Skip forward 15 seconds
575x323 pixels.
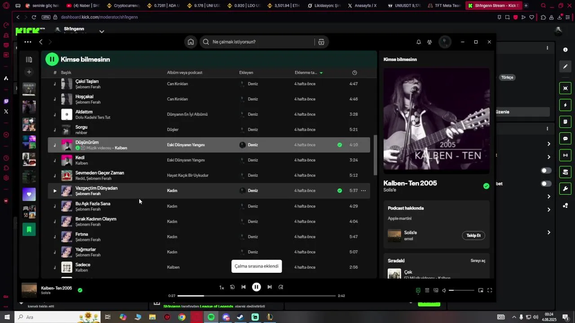pyautogui.click(x=281, y=287)
